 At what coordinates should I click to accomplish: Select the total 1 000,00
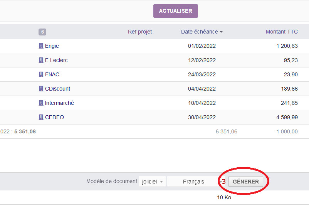(x=287, y=131)
